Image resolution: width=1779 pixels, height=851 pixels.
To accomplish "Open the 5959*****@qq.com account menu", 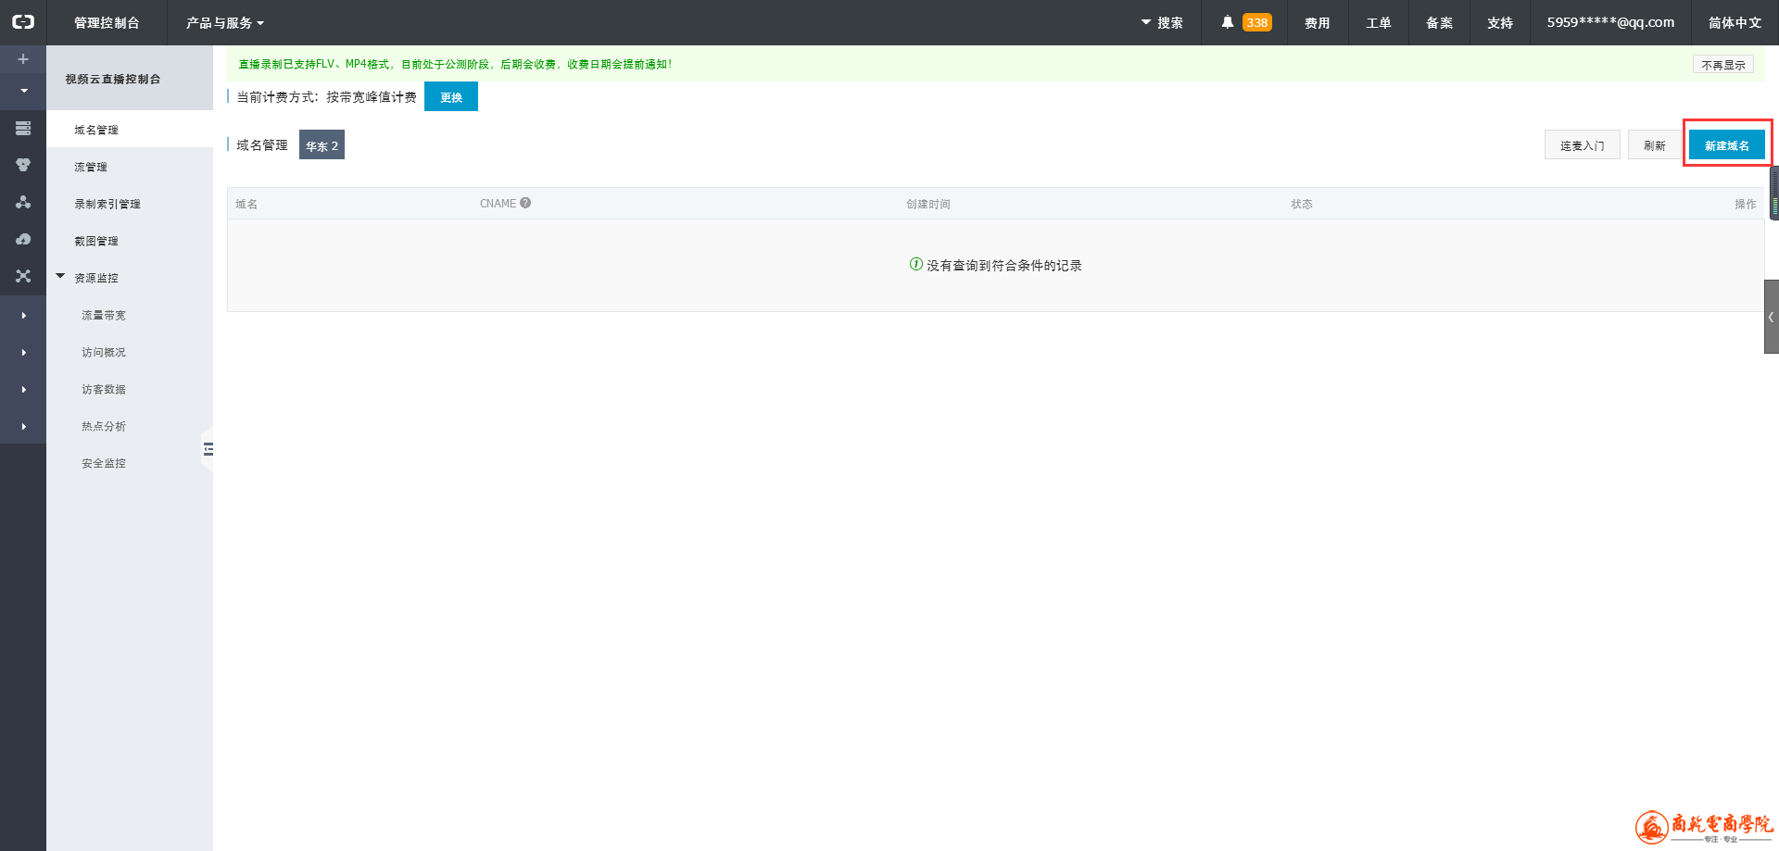I will pyautogui.click(x=1610, y=22).
